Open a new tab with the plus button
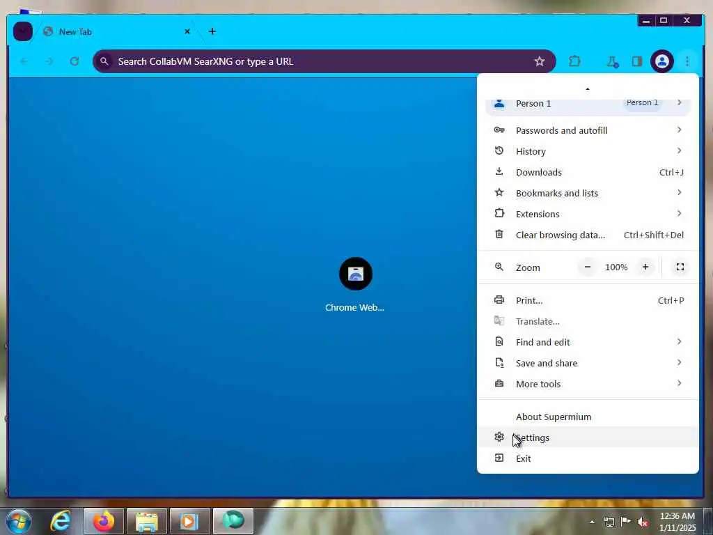The height and width of the screenshot is (535, 713). click(212, 31)
